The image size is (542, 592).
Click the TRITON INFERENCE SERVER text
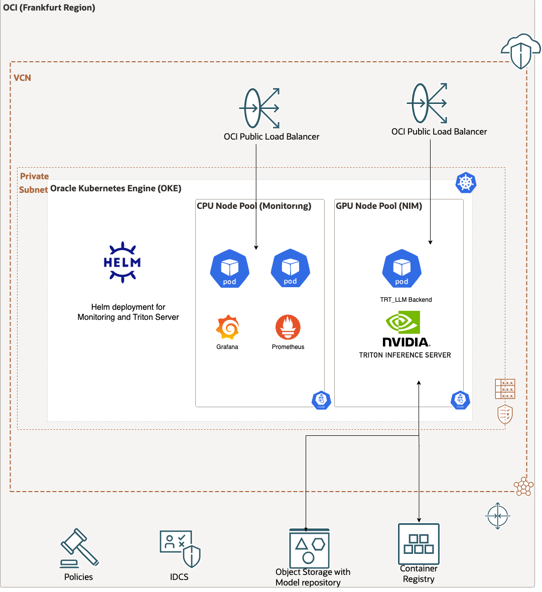[405, 356]
